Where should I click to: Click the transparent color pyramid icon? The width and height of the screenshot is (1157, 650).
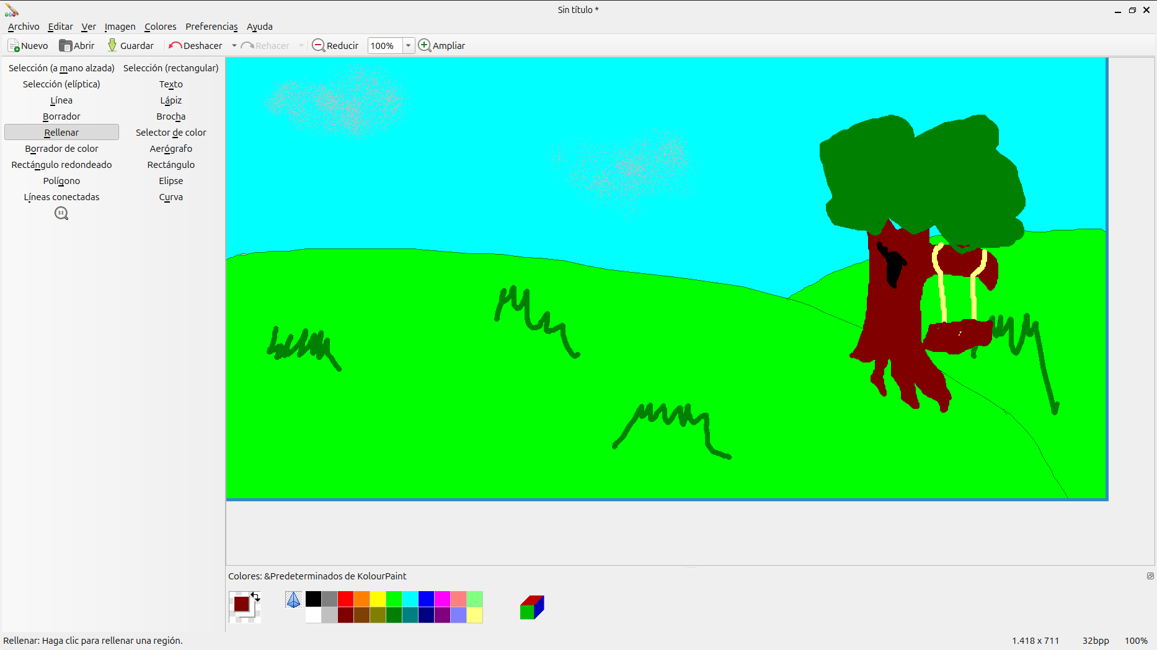[x=293, y=599]
